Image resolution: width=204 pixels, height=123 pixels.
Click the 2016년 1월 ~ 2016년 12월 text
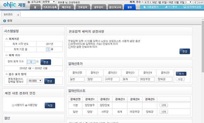click(x=33, y=68)
